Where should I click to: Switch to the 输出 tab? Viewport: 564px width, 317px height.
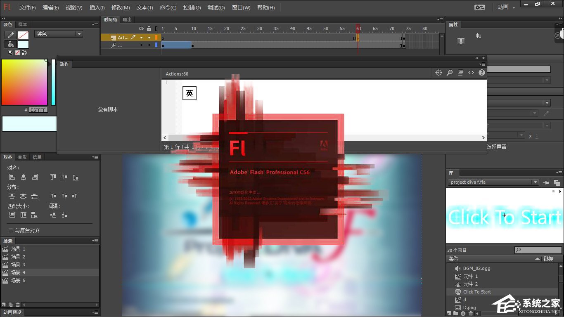pos(126,19)
